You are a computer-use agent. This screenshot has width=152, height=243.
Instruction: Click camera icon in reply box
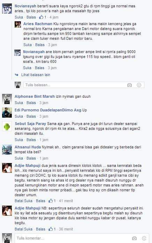[x=129, y=85]
